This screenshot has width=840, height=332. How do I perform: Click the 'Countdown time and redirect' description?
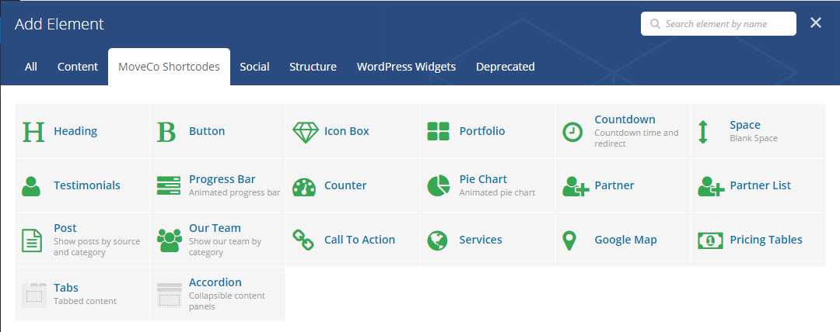tap(636, 138)
